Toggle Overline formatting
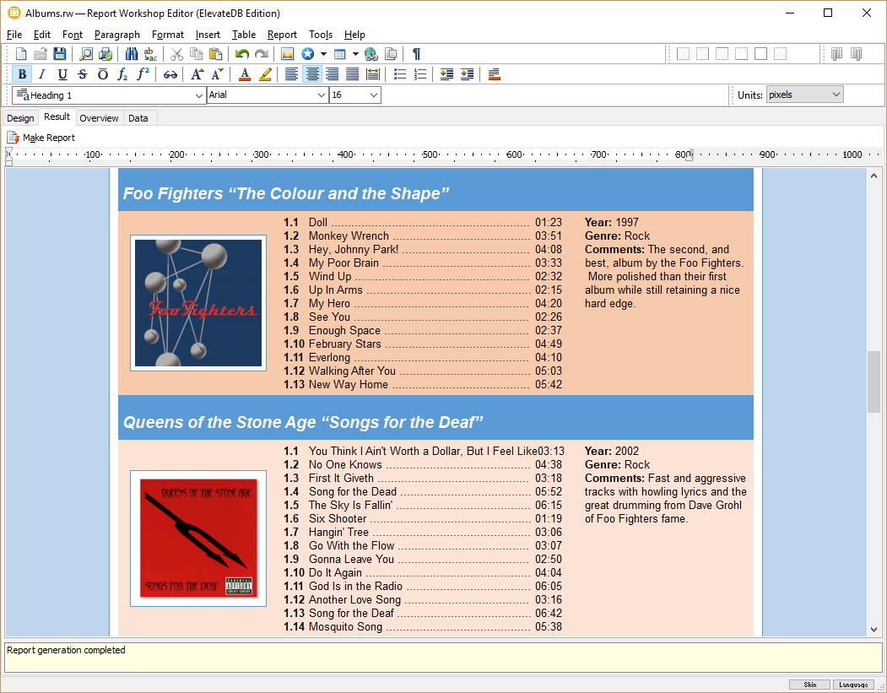 coord(102,74)
